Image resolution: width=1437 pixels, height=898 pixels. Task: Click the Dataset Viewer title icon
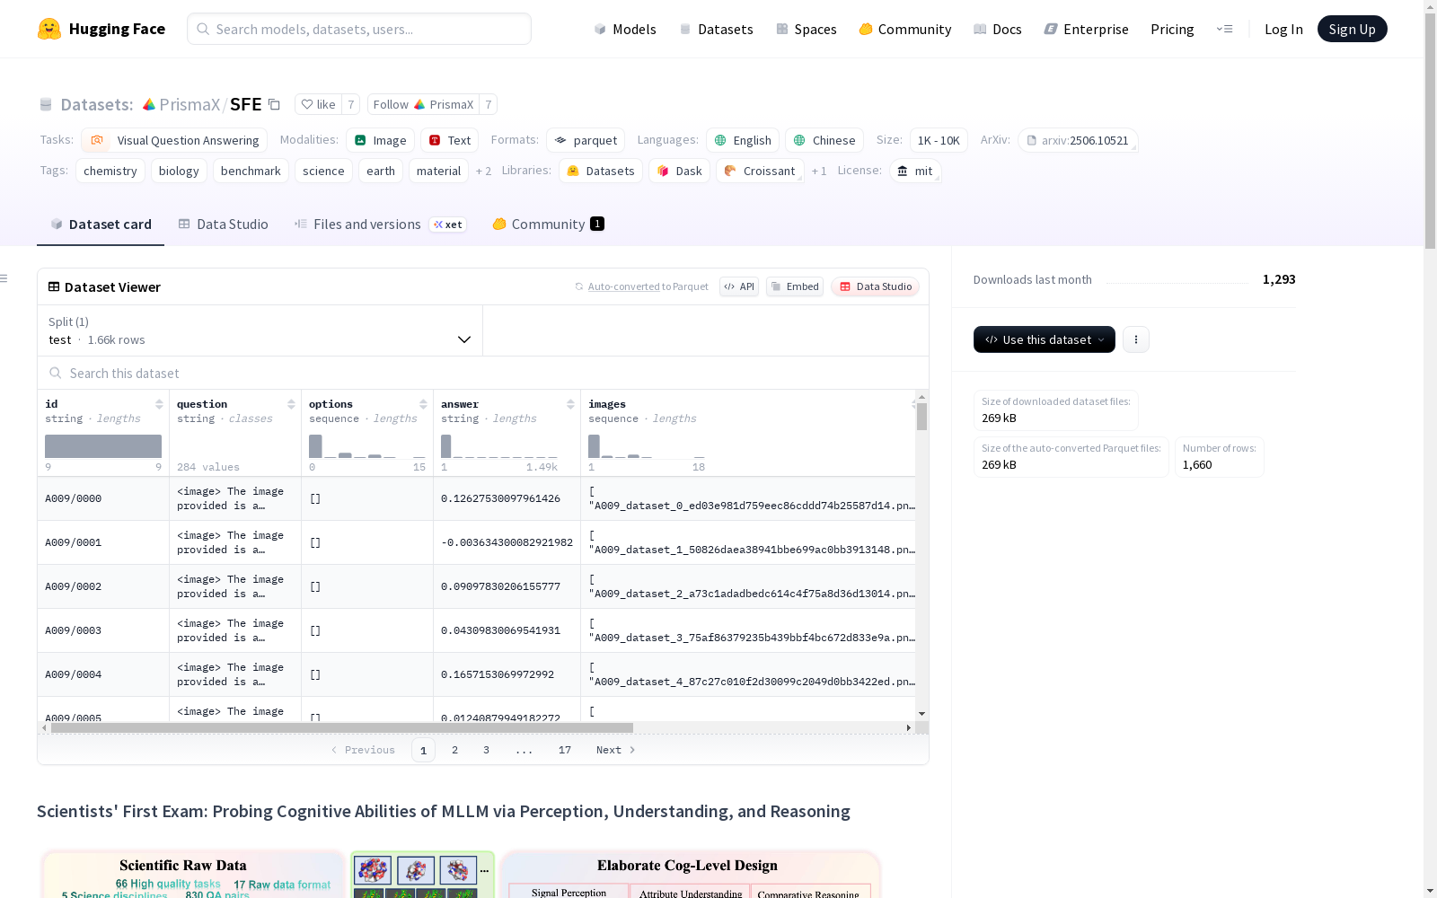pyautogui.click(x=54, y=286)
